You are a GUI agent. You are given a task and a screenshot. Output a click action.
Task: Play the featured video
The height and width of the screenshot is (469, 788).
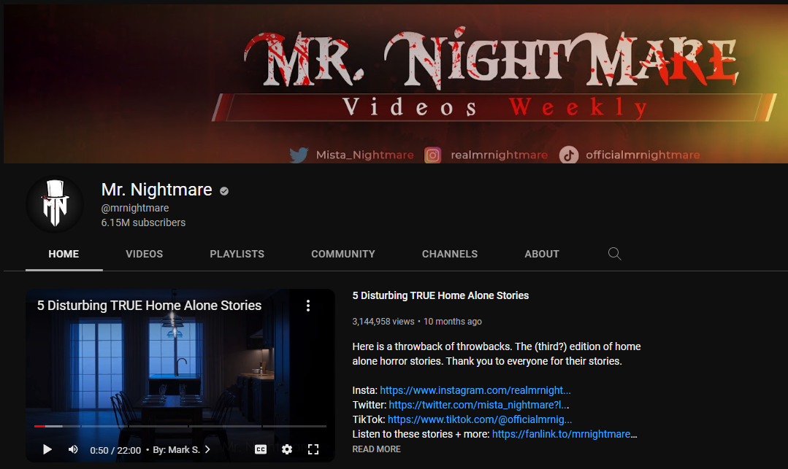click(x=47, y=449)
